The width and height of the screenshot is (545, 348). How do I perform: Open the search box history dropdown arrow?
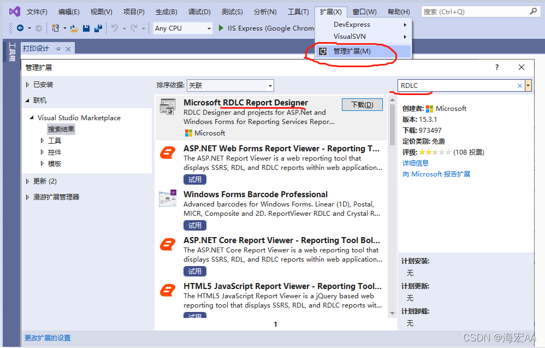coord(528,86)
